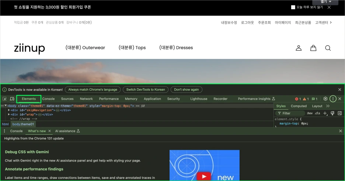This screenshot has width=345, height=181.
Task: Open the Network tab
Action: coord(86,99)
